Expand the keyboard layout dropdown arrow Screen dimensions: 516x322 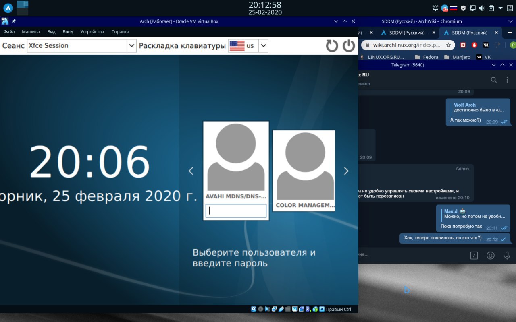click(263, 46)
